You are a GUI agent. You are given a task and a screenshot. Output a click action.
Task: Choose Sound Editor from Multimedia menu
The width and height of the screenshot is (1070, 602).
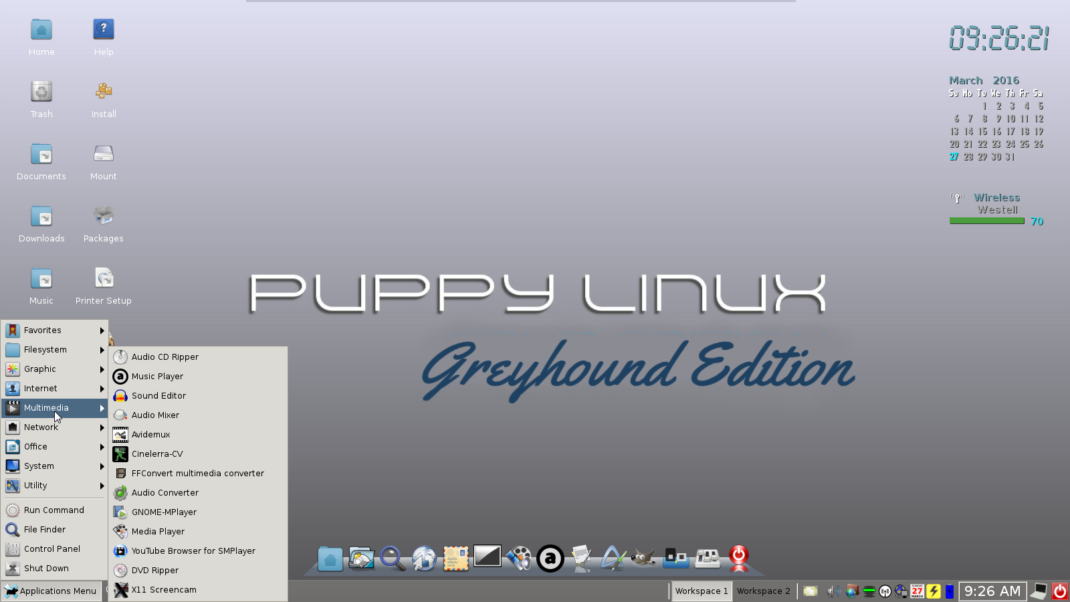[198, 396]
